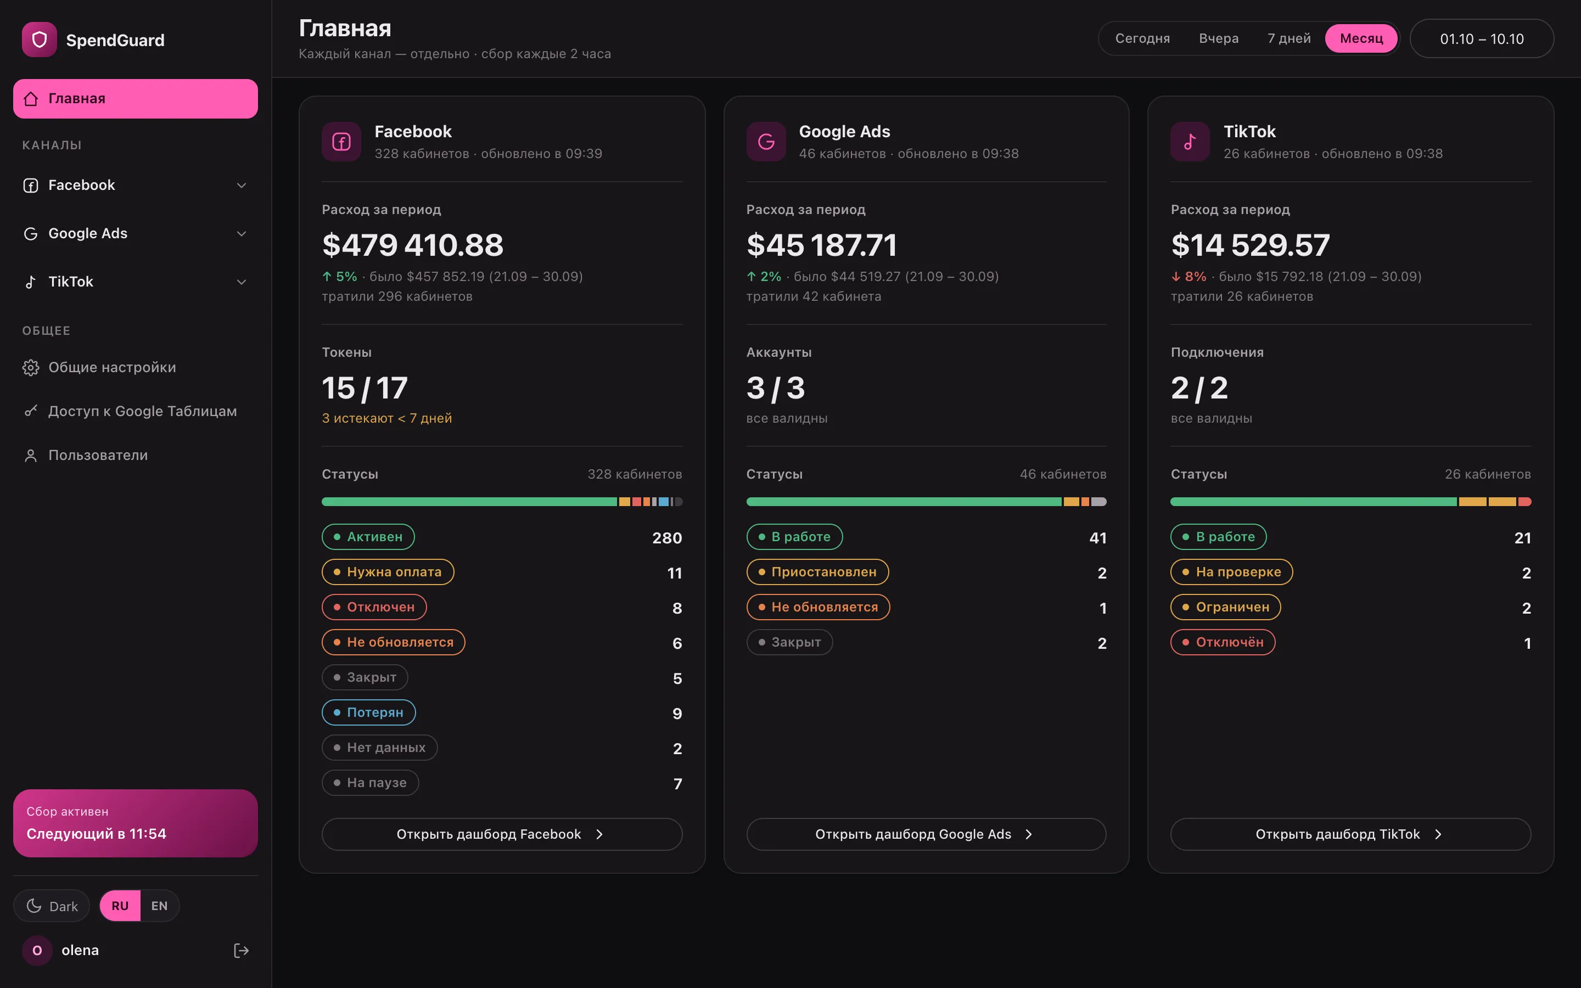Screen dimensions: 1581x988
Task: Select the RU language option
Action: pyautogui.click(x=120, y=906)
